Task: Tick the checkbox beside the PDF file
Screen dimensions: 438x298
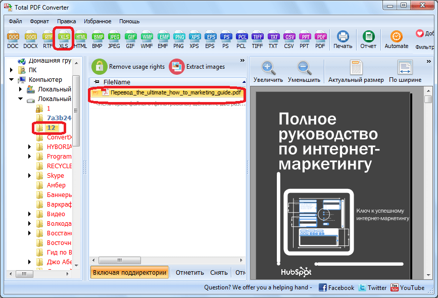Action: pos(95,92)
